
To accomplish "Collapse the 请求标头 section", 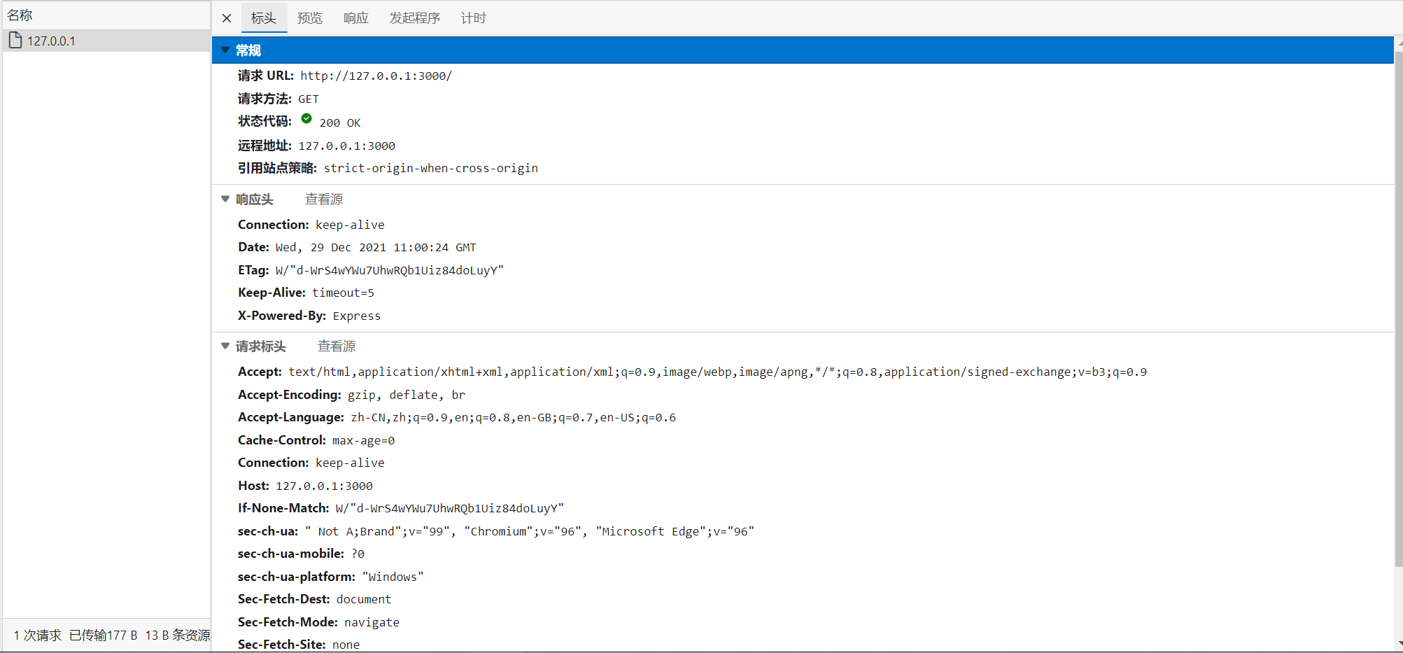I will click(225, 346).
